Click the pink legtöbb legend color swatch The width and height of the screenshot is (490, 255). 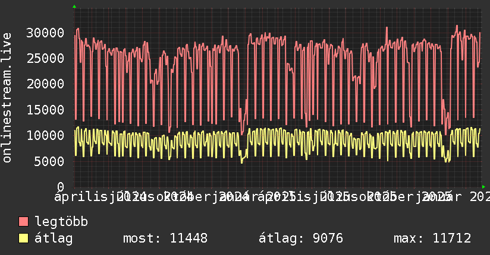[x=23, y=221]
